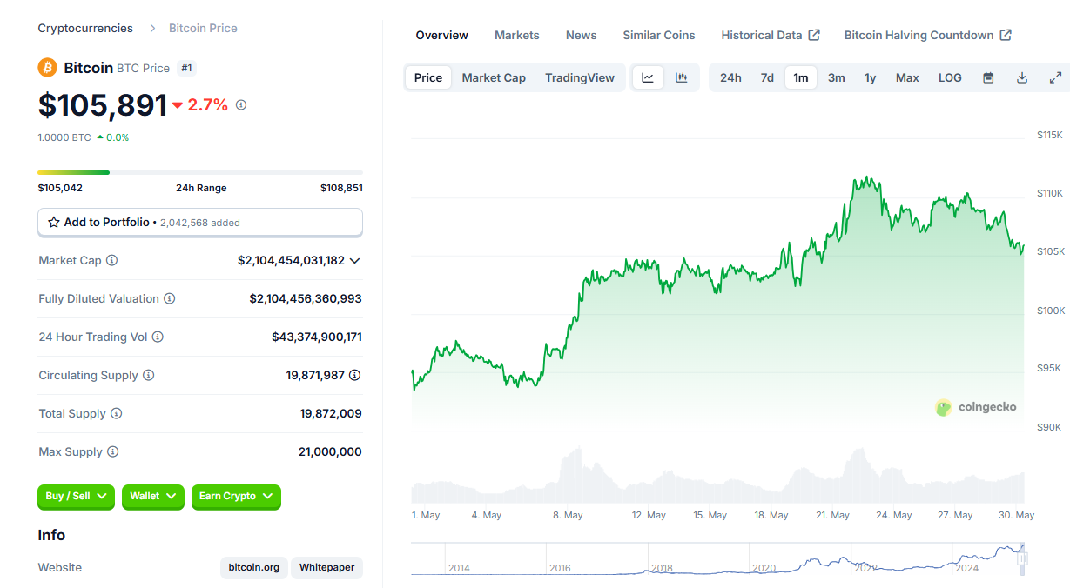Expand Market Cap value chevron
Screen dimensions: 1070x588
tap(354, 260)
